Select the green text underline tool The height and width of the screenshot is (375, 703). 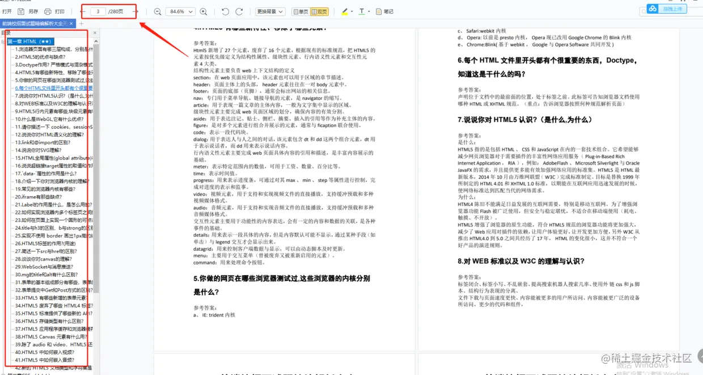click(x=362, y=11)
